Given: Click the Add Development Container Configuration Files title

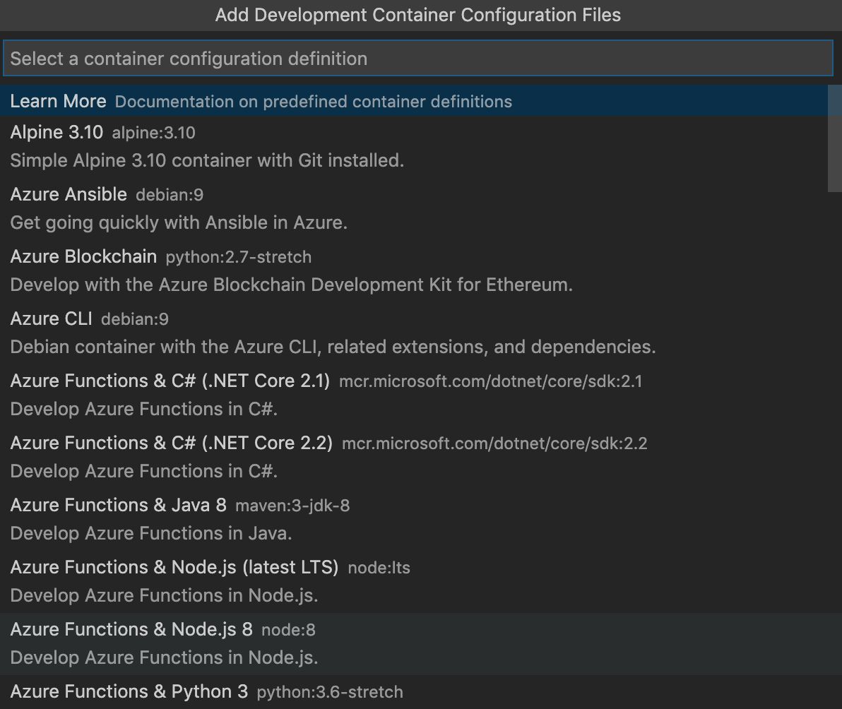Looking at the screenshot, I should click(x=419, y=15).
